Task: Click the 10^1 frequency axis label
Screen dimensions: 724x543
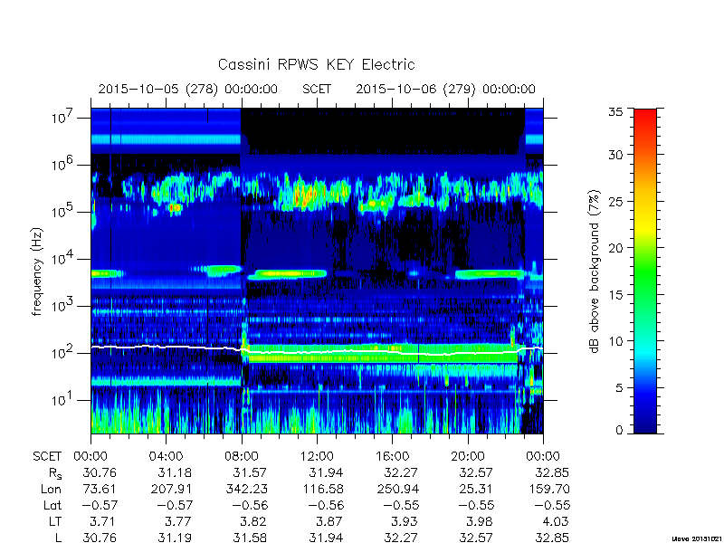Action: coord(62,399)
